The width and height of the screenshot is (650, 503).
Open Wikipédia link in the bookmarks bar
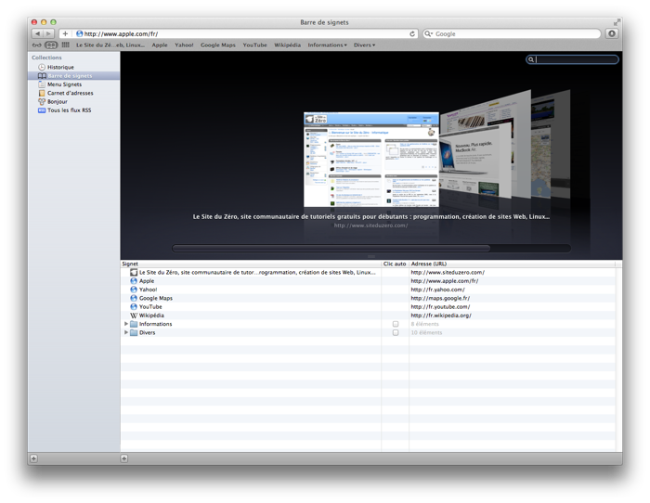click(x=287, y=45)
